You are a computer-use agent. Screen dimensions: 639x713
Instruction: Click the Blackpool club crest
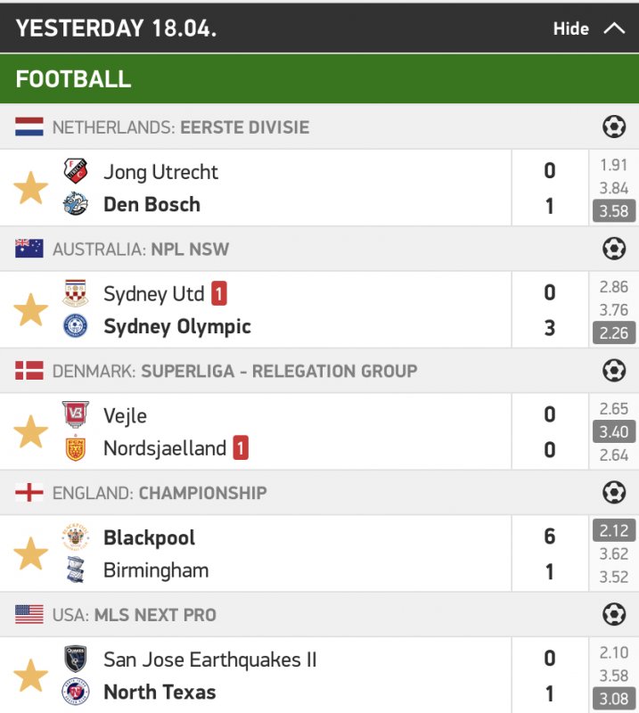click(76, 537)
